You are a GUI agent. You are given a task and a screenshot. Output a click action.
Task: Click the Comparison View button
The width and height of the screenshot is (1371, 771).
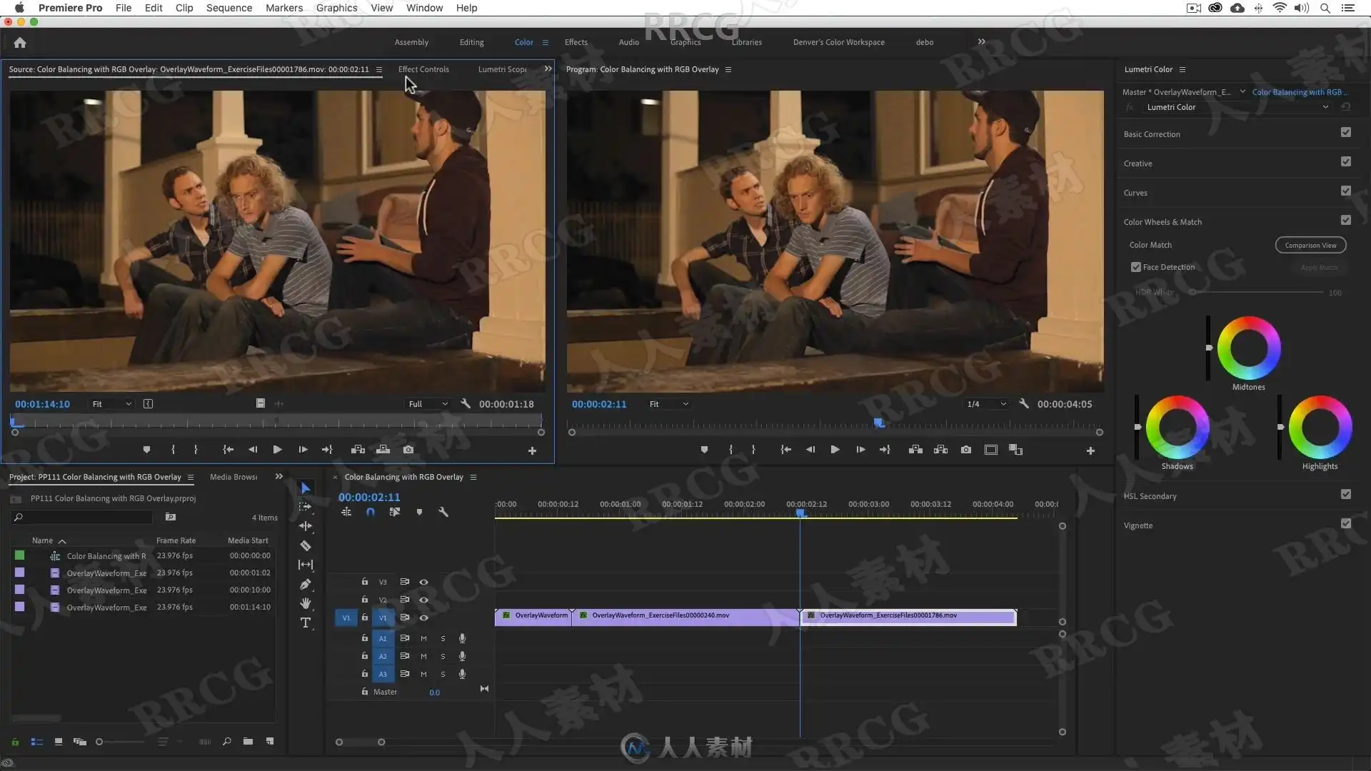pos(1310,245)
